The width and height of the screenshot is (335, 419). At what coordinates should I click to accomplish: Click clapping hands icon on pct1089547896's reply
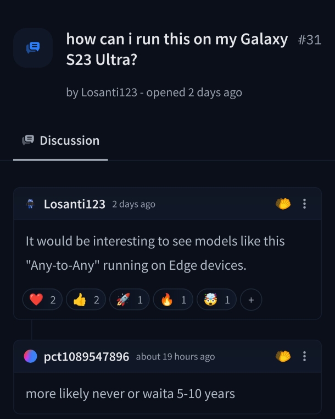pos(283,356)
